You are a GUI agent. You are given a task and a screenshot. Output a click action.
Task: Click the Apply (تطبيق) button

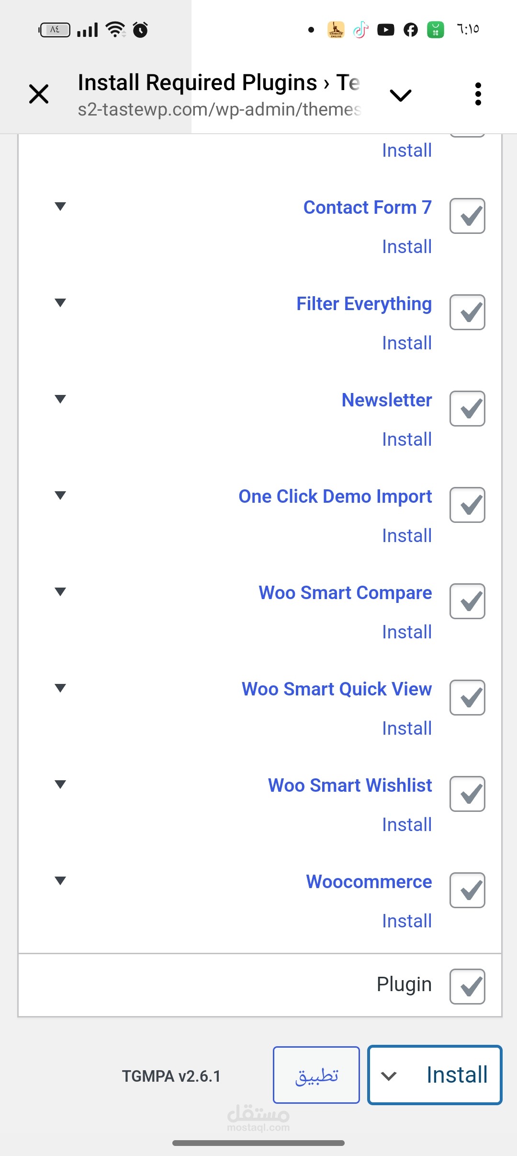[316, 1075]
